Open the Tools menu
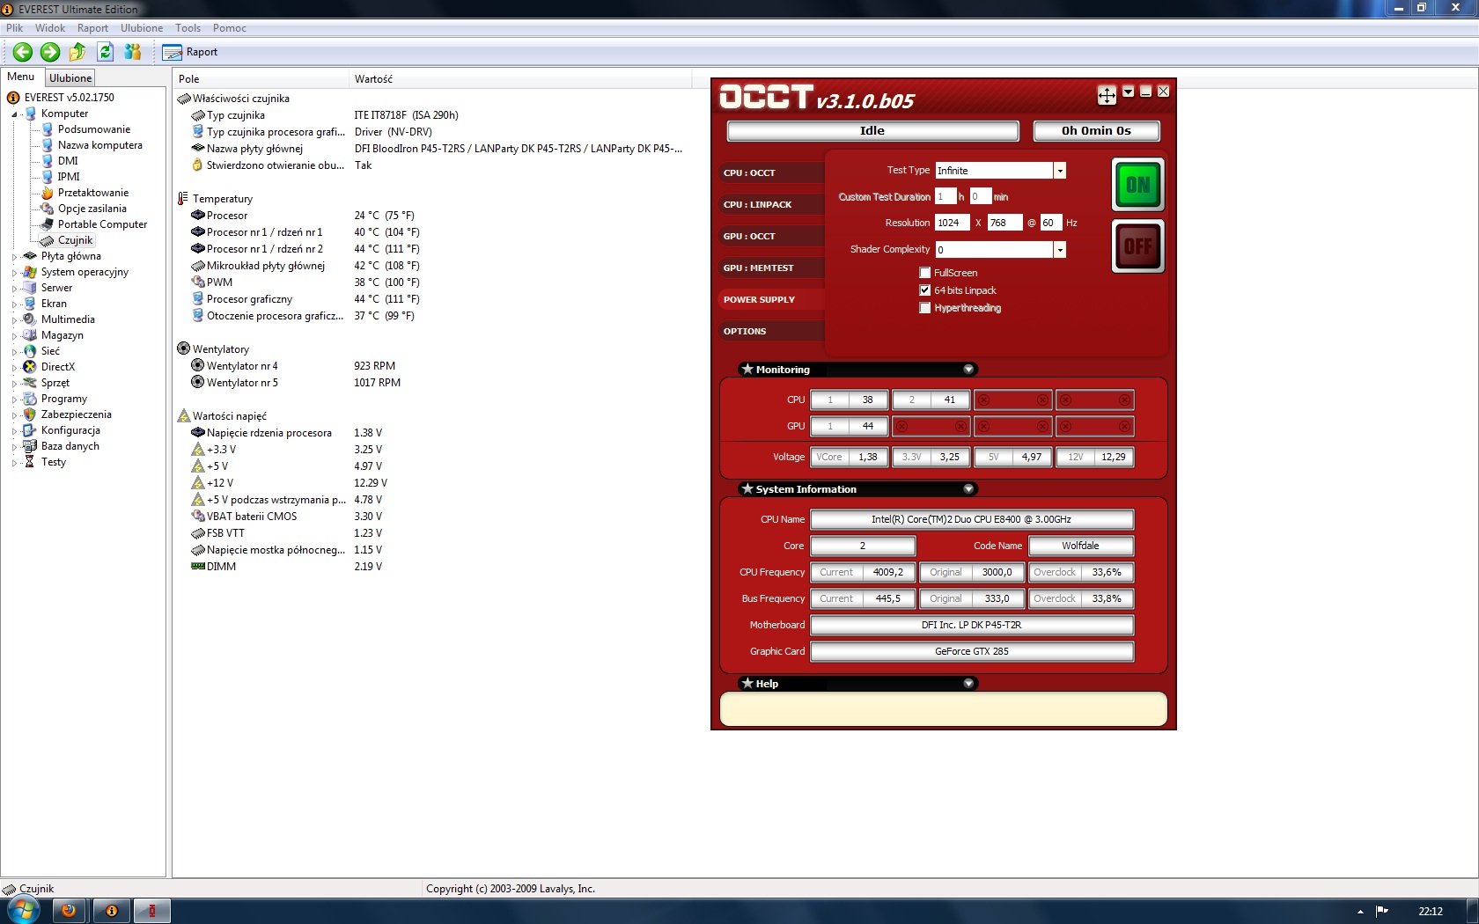 (188, 28)
